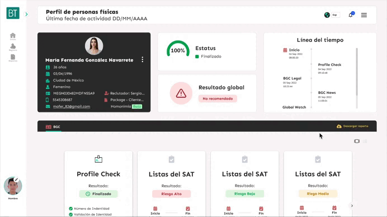This screenshot has width=387, height=217.
Task: Open the Registro person icon in sidebar
Action: tap(13, 47)
